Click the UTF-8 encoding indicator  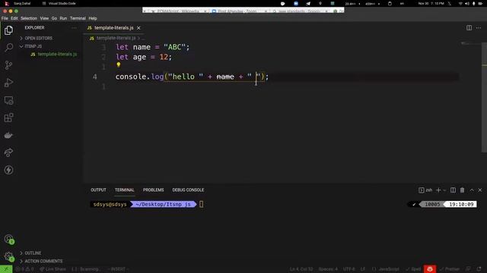pos(349,269)
